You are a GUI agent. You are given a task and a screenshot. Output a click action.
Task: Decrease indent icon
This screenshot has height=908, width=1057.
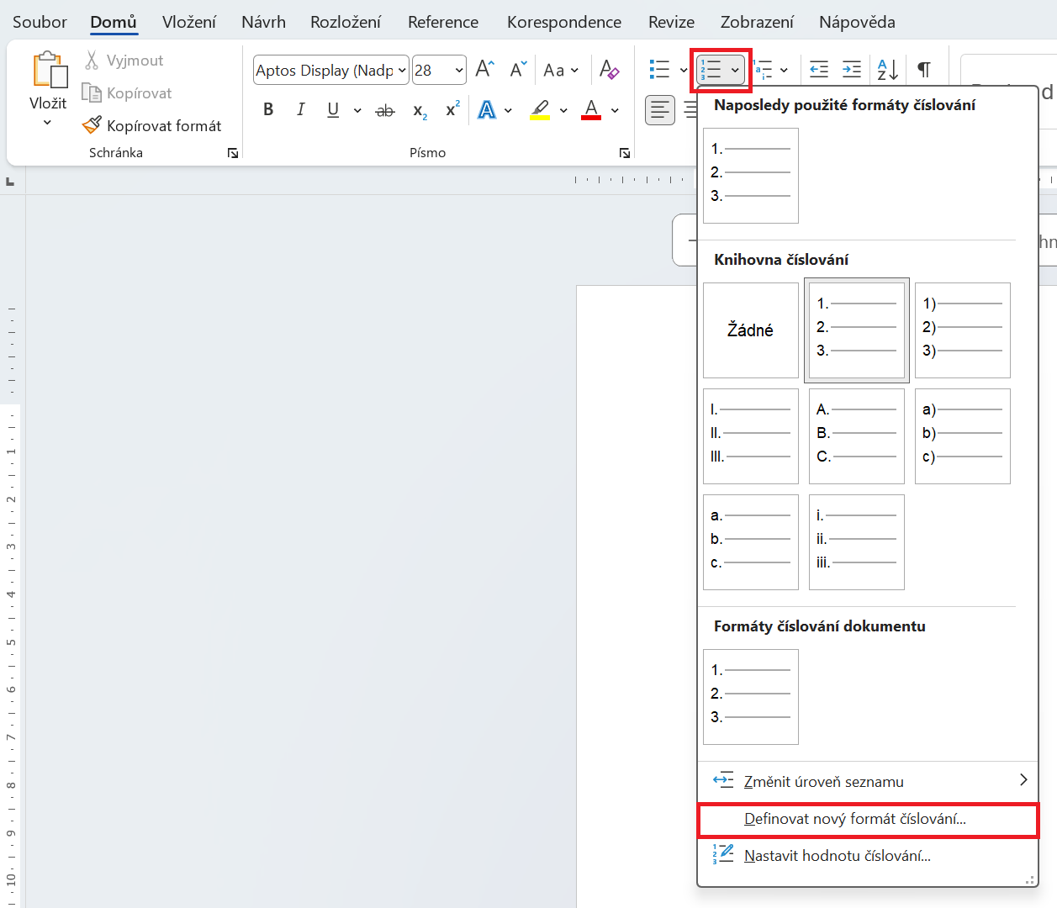pyautogui.click(x=819, y=70)
